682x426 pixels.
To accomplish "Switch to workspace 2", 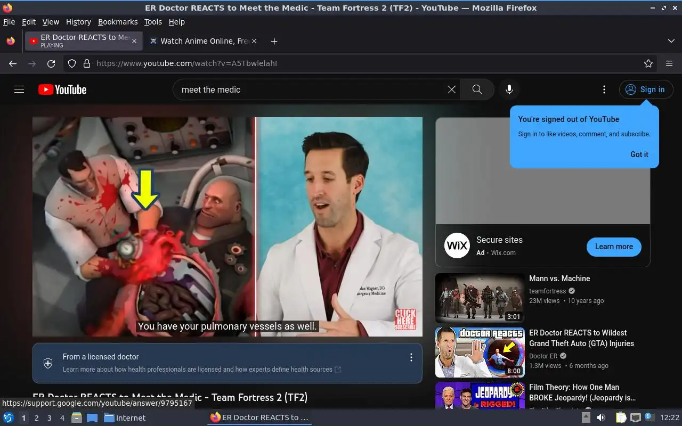I will (36, 418).
